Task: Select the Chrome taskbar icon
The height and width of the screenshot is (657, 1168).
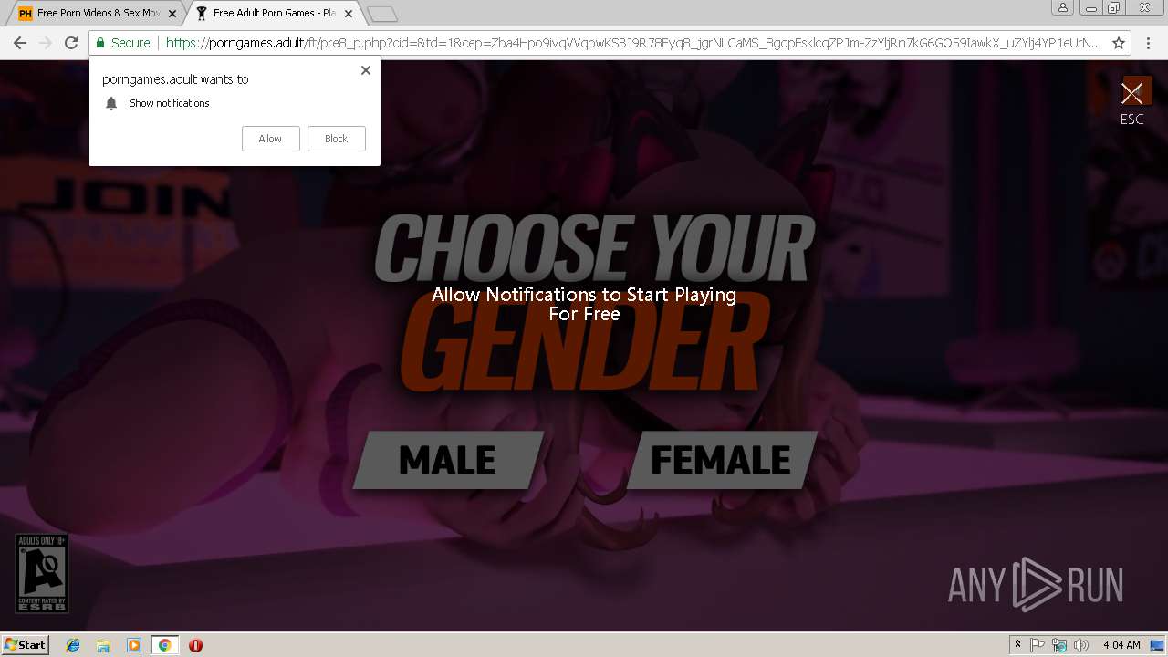Action: 164,645
